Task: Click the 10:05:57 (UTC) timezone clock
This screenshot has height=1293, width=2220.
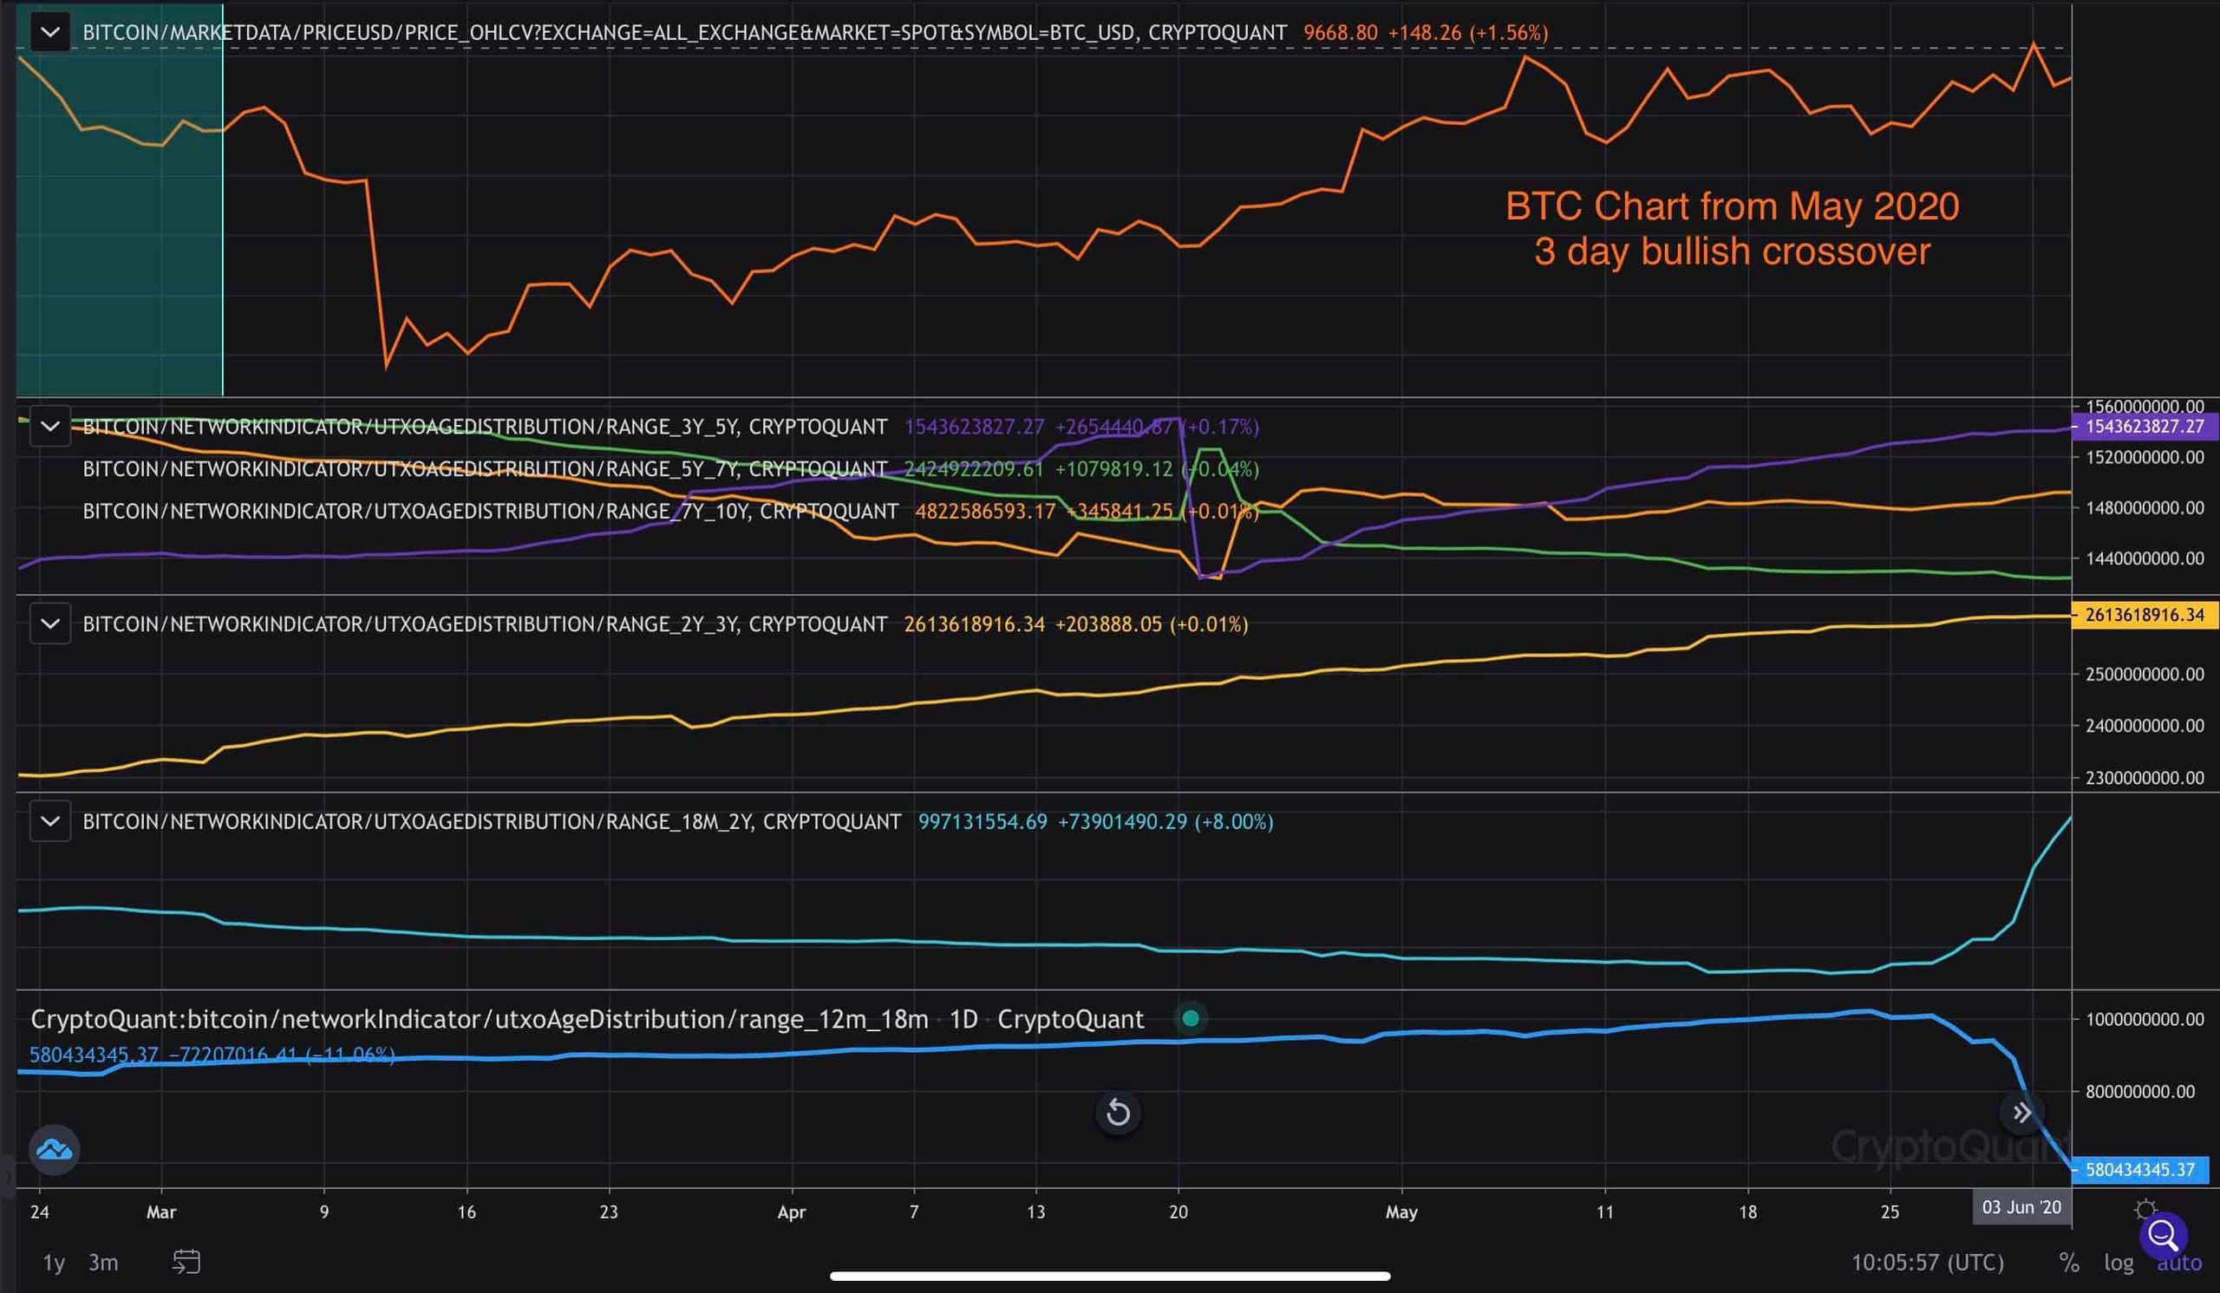Action: click(1928, 1262)
